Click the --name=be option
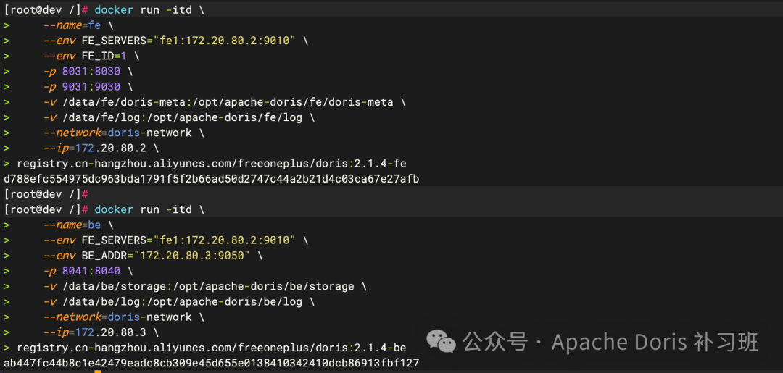 [x=72, y=225]
